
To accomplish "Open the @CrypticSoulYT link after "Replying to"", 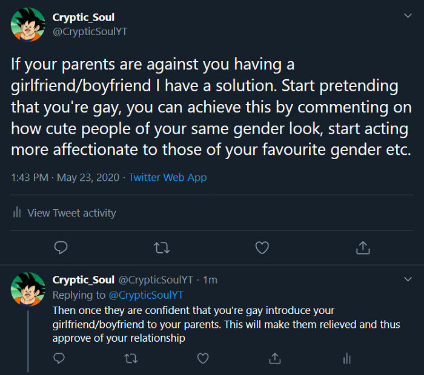I will pyautogui.click(x=145, y=295).
